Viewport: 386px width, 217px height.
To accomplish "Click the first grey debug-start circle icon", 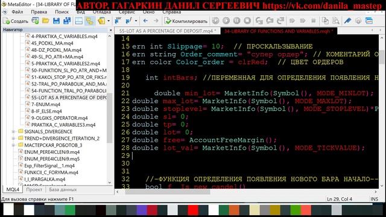I will coord(216,21).
